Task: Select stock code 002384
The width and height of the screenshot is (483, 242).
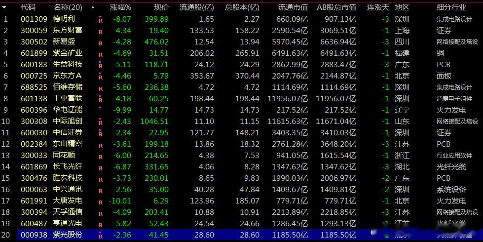Action: pos(34,144)
